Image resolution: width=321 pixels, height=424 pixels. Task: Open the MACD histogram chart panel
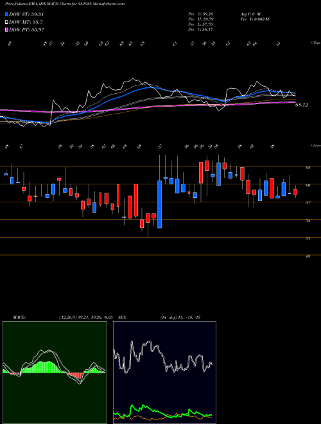tap(55, 373)
